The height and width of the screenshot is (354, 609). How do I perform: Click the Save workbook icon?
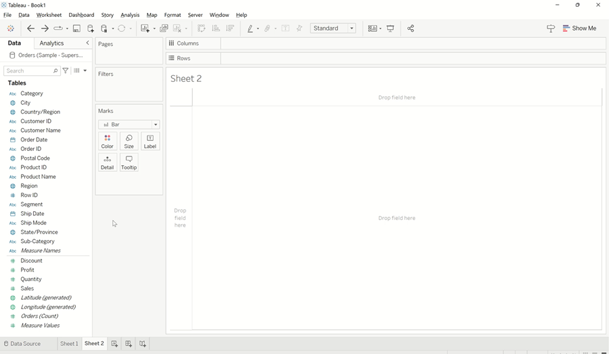point(76,28)
